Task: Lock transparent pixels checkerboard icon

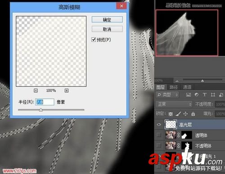Action: click(171, 114)
